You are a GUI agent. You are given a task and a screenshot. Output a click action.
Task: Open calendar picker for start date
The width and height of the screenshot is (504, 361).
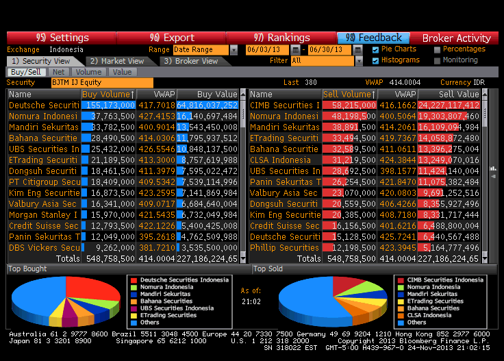coord(295,50)
